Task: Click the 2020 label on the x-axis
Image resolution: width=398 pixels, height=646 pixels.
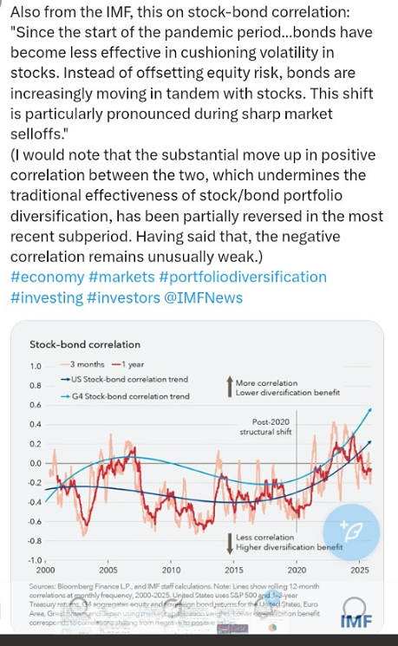Action: point(297,571)
